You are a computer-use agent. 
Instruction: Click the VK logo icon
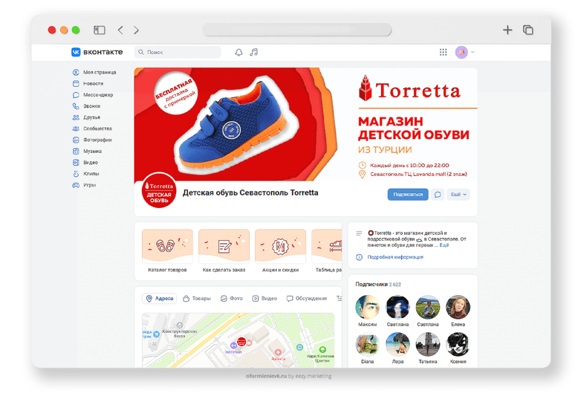[76, 52]
